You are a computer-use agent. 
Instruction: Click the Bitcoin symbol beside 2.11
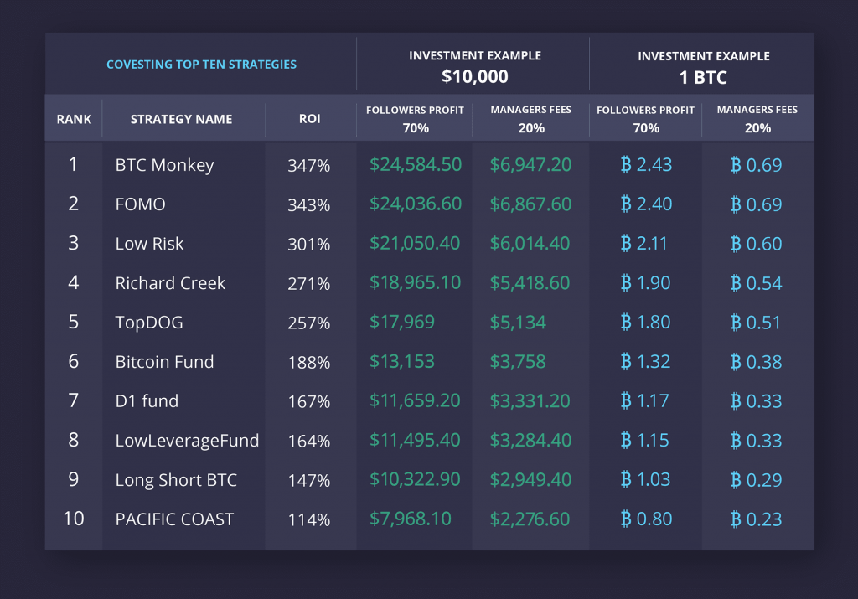[x=626, y=244]
